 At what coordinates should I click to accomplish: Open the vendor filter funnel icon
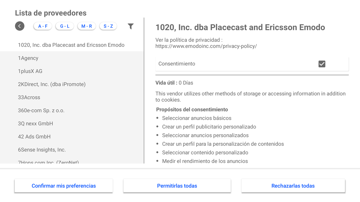point(130,26)
